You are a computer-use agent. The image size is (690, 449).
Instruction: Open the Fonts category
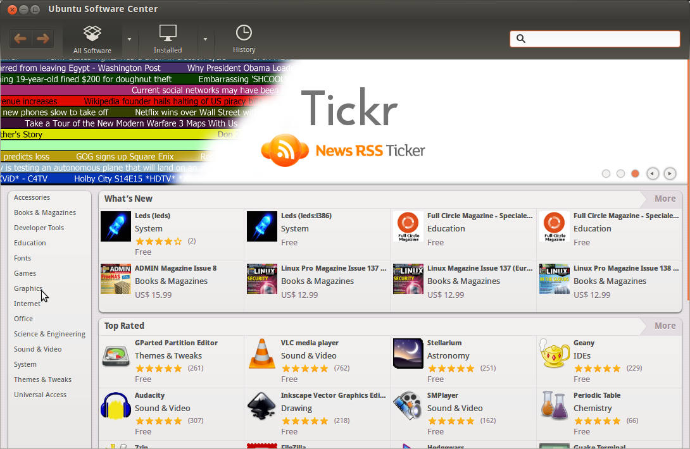(22, 258)
